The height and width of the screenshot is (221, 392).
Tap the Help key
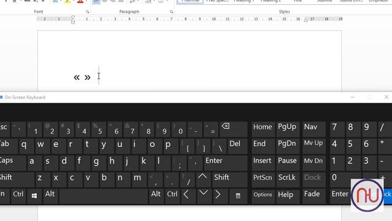tap(287, 196)
